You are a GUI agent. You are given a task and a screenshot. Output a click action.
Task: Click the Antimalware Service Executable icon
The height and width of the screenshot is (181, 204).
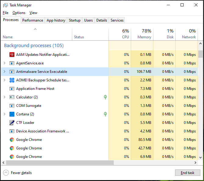point(12,72)
